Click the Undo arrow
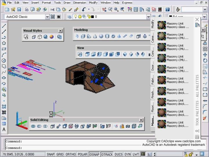Screen dimensions: 209x157 84,9
